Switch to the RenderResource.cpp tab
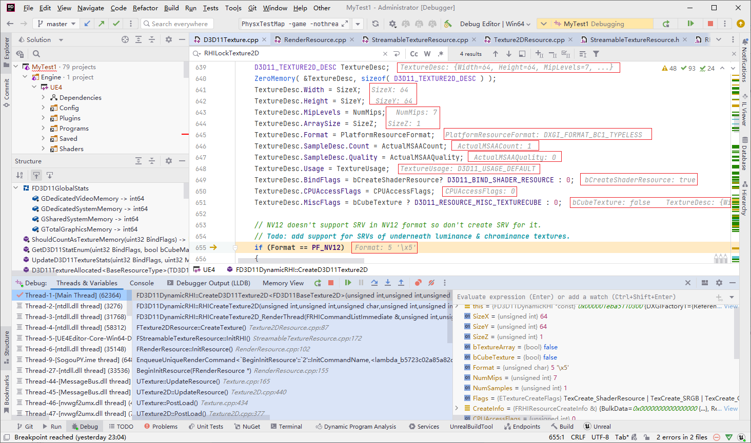The image size is (751, 443). click(314, 39)
